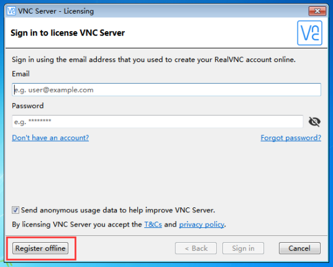Close the Licensing dialog with the X button

[317, 11]
